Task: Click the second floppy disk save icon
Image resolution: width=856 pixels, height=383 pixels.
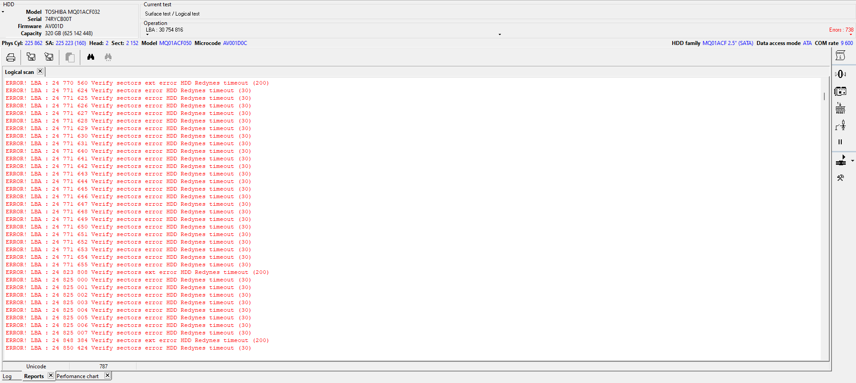Action: (x=49, y=57)
